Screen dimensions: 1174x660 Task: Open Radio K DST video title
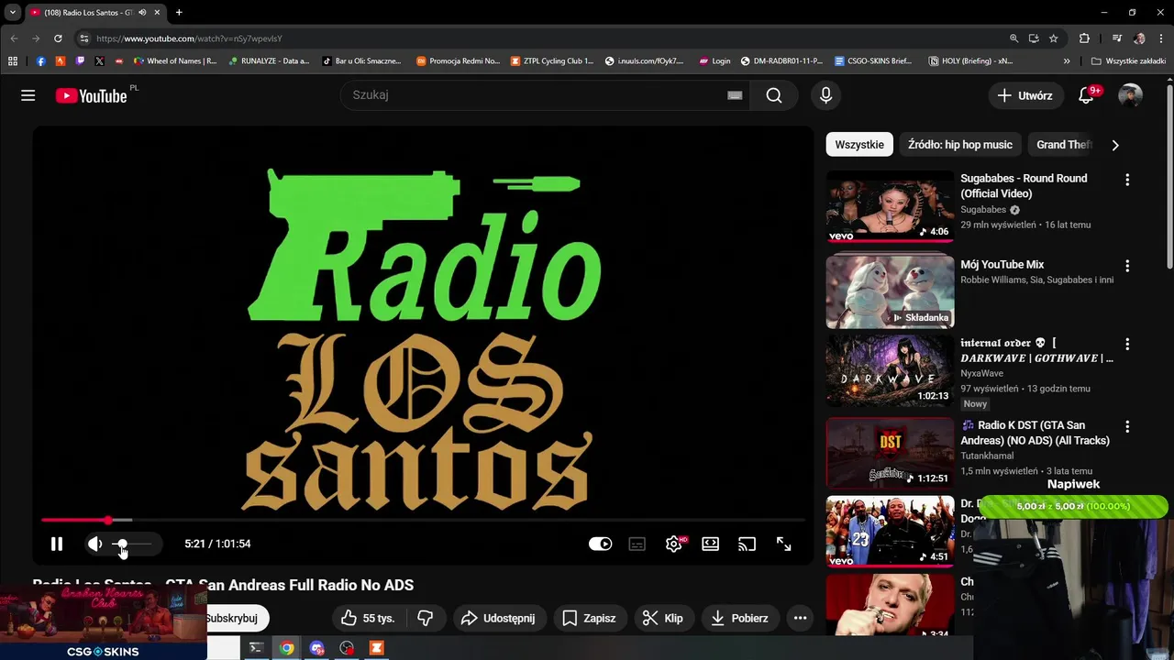(1036, 433)
